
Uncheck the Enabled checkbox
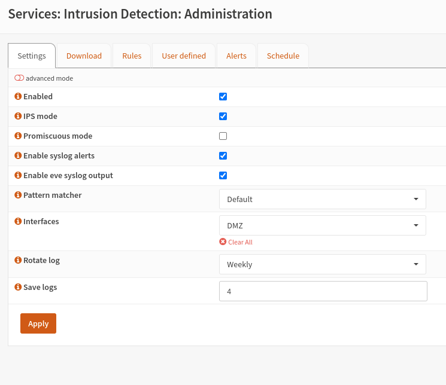[223, 96]
